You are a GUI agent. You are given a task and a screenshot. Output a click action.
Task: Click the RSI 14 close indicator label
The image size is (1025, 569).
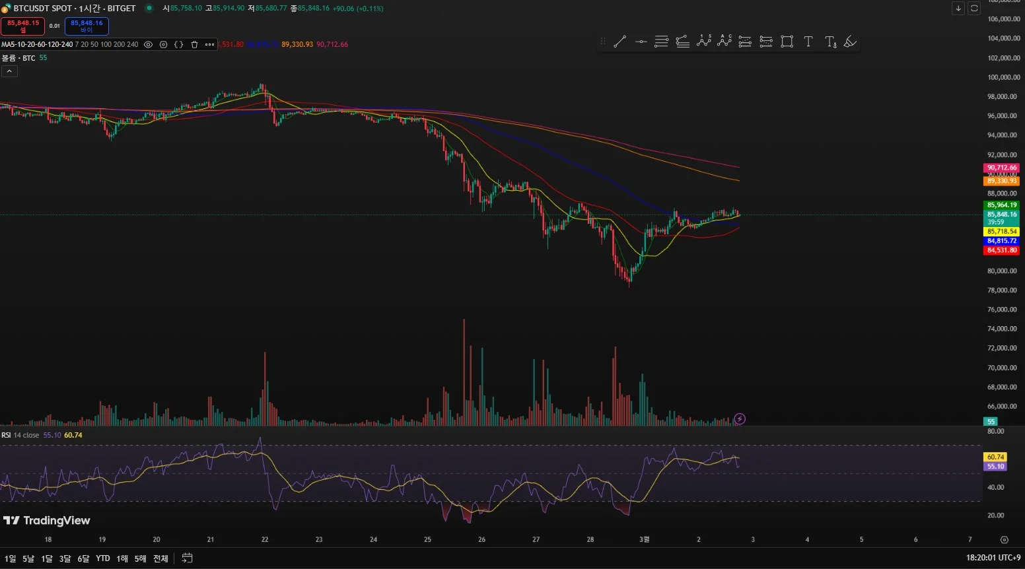[20, 435]
